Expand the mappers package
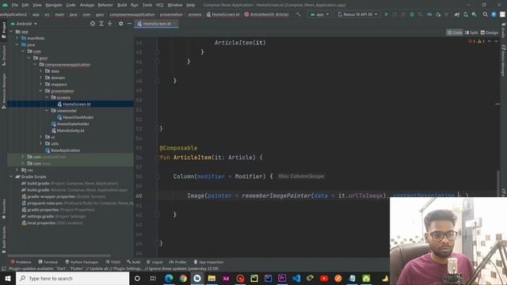Viewport: 507px width, 285px height. coord(40,85)
